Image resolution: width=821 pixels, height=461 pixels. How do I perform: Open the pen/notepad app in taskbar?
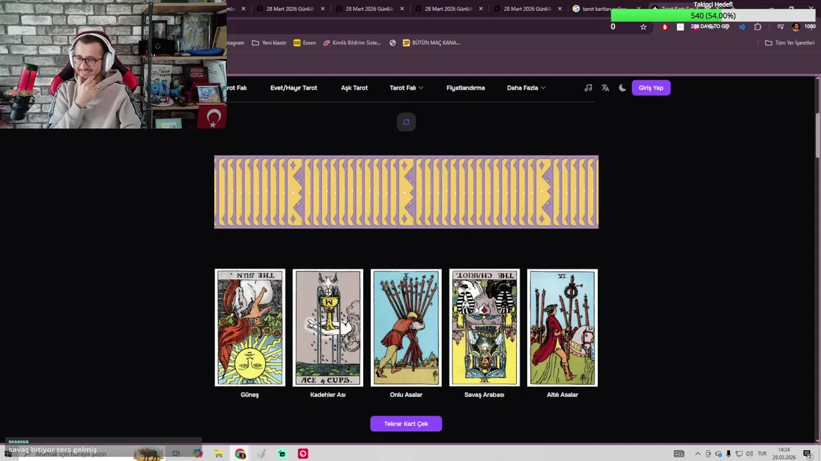pyautogui.click(x=261, y=454)
